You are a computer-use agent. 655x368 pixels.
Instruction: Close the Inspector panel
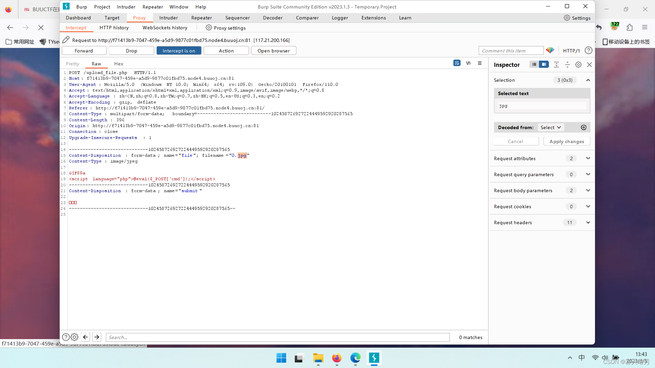click(x=589, y=64)
